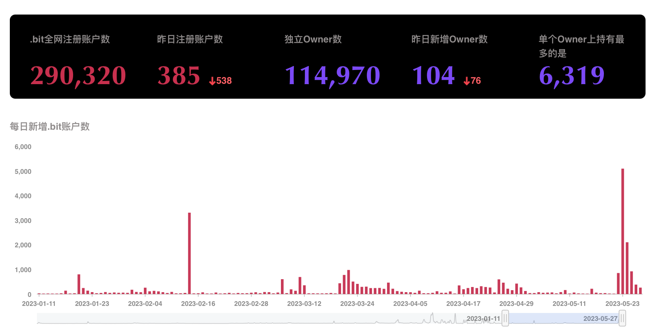Click the red down arrow beside 76

[466, 81]
